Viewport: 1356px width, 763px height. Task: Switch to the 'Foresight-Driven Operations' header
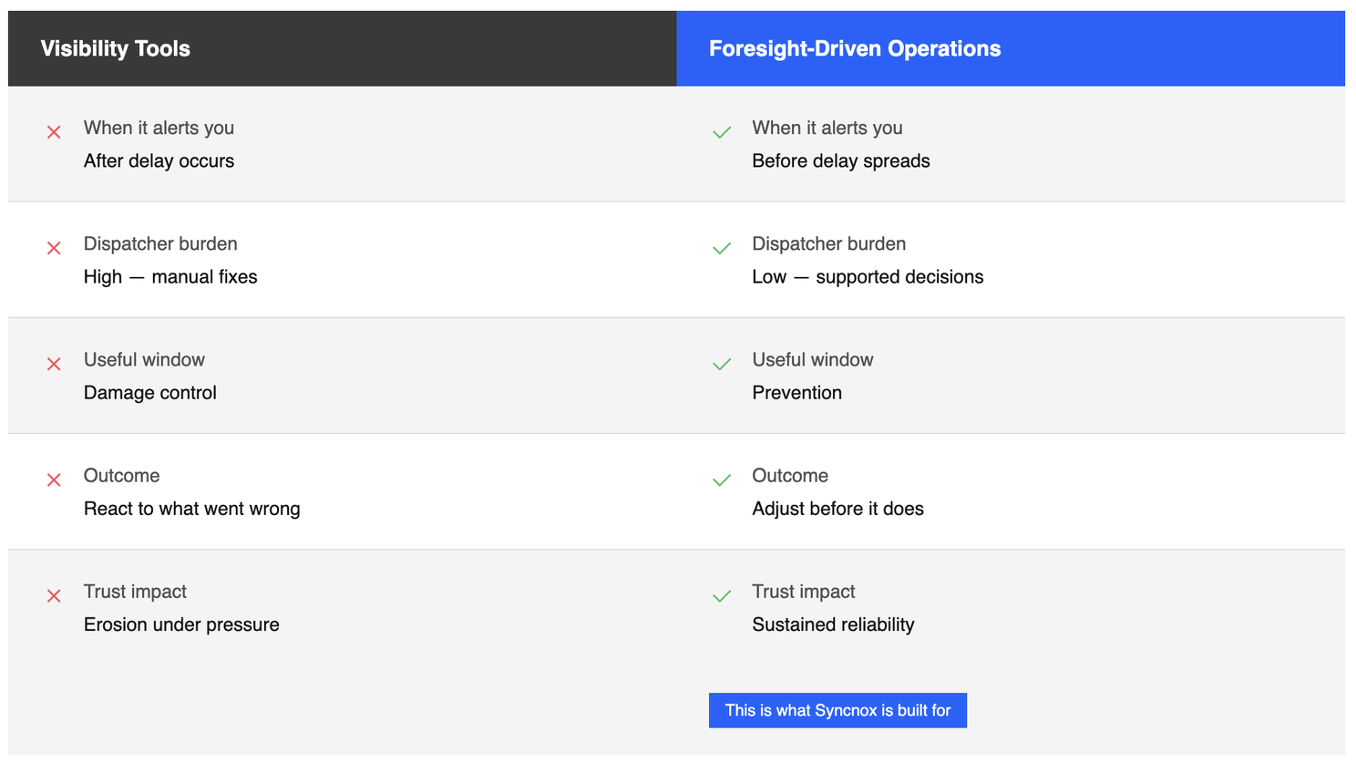tap(853, 48)
